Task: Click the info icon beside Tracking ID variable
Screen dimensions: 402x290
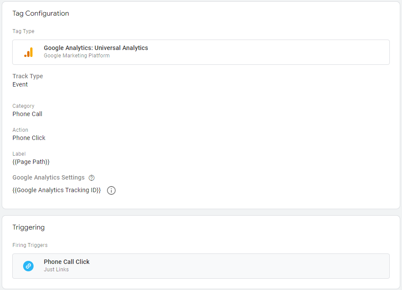Action: [x=111, y=190]
